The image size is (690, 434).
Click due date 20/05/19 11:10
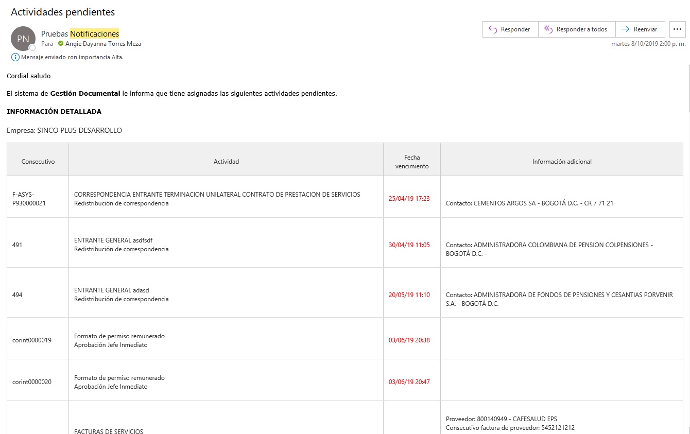[409, 295]
